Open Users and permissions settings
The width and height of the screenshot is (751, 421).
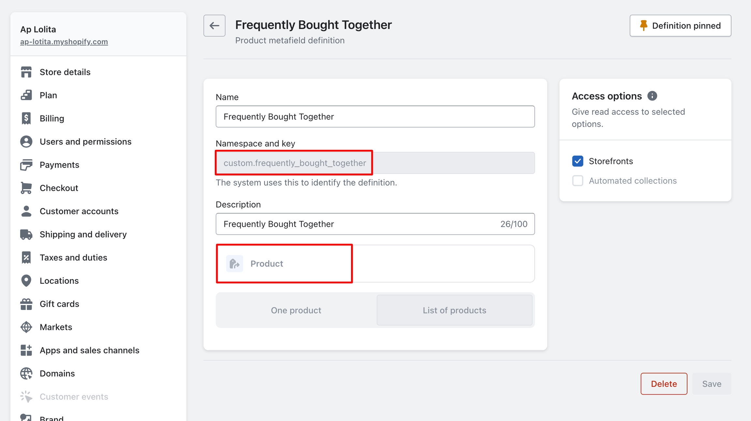coord(85,142)
